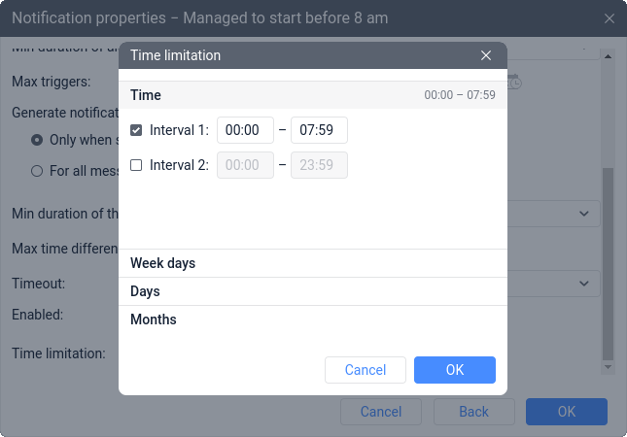Select the 'For all messages' radio button
Viewport: 627px width, 437px height.
point(37,171)
